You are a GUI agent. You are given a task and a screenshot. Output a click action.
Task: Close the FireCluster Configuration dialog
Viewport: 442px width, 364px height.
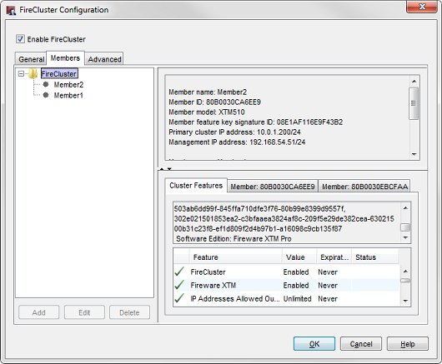(422, 6)
